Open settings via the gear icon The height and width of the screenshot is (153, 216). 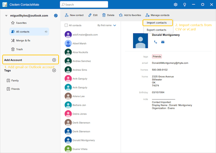click(176, 5)
